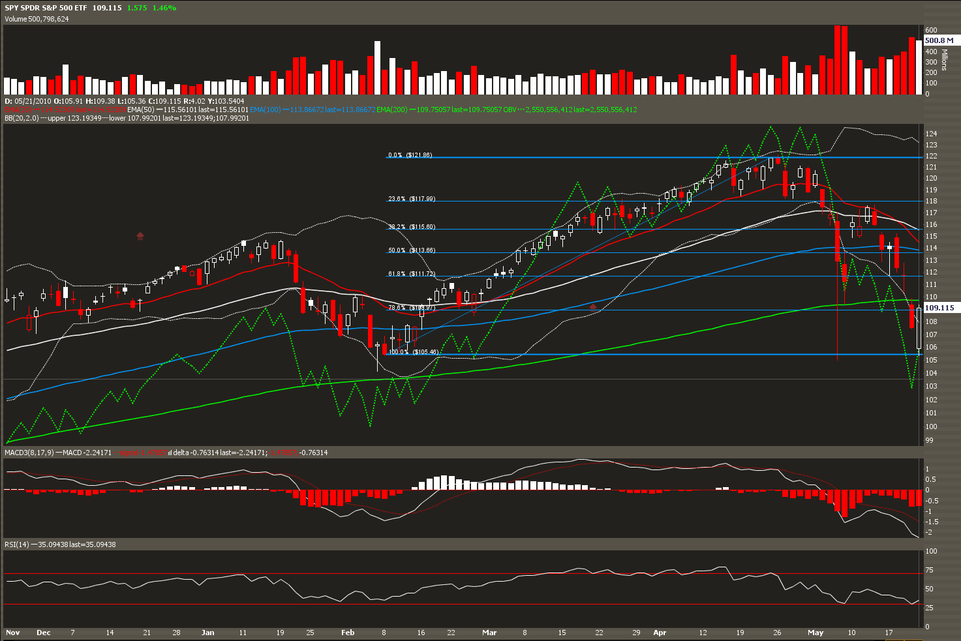
Task: Click the last white candlestick on the chart
Action: [x=919, y=329]
